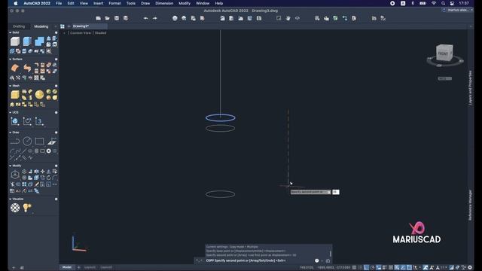482x271 pixels.
Task: Switch to the Drafting tab
Action: (x=19, y=26)
